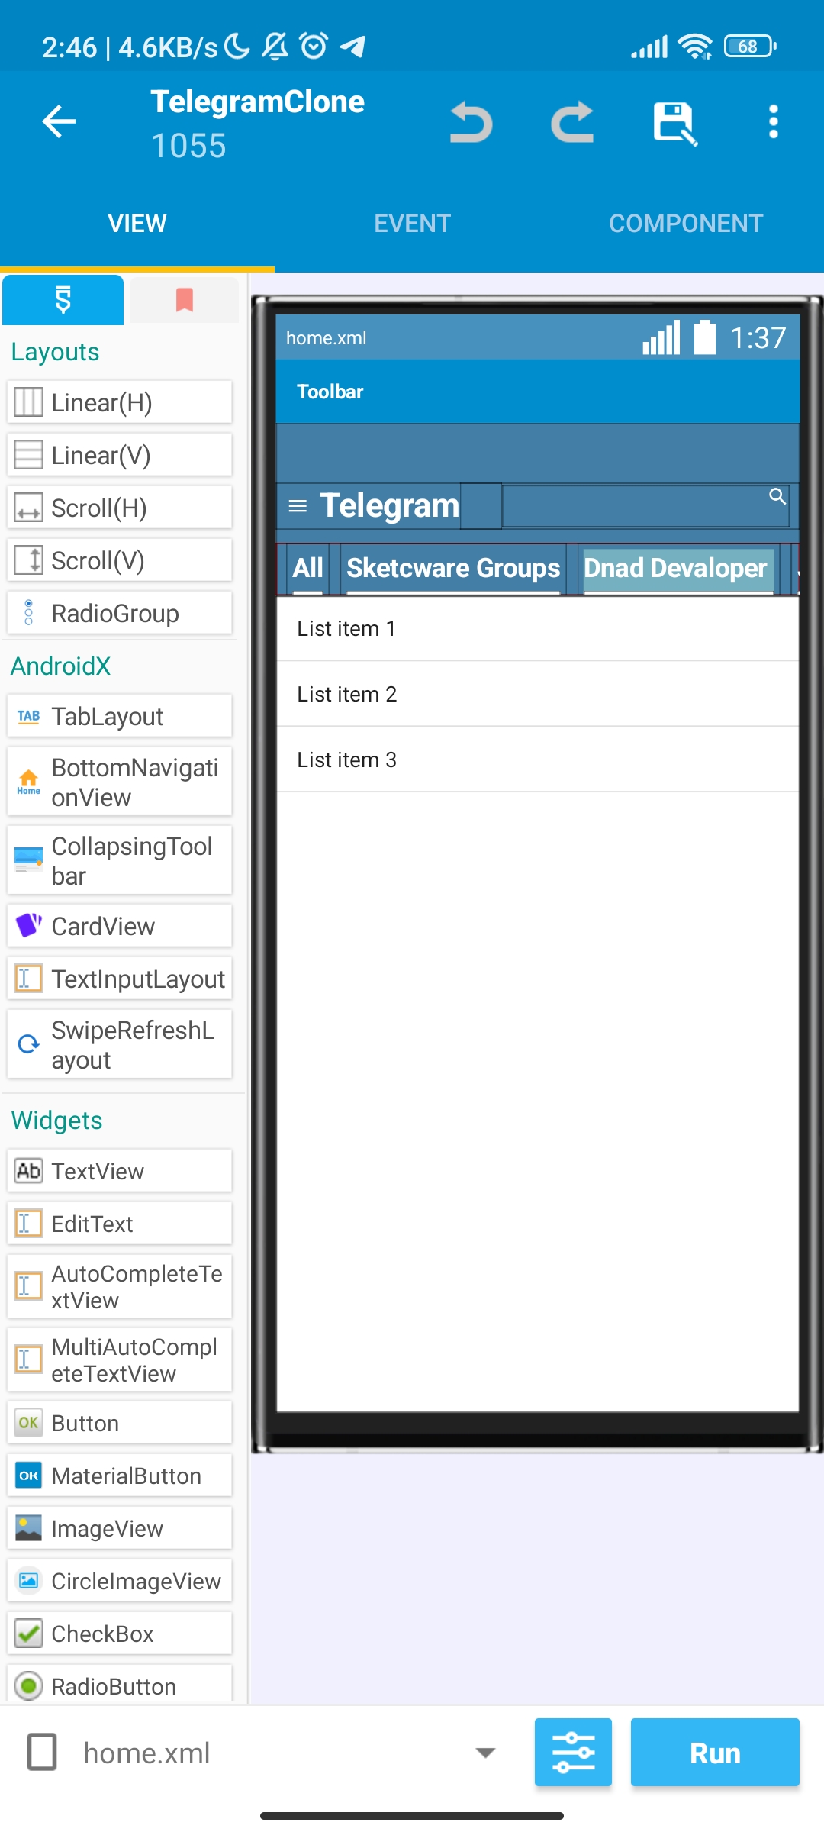Redo the last action

click(572, 122)
